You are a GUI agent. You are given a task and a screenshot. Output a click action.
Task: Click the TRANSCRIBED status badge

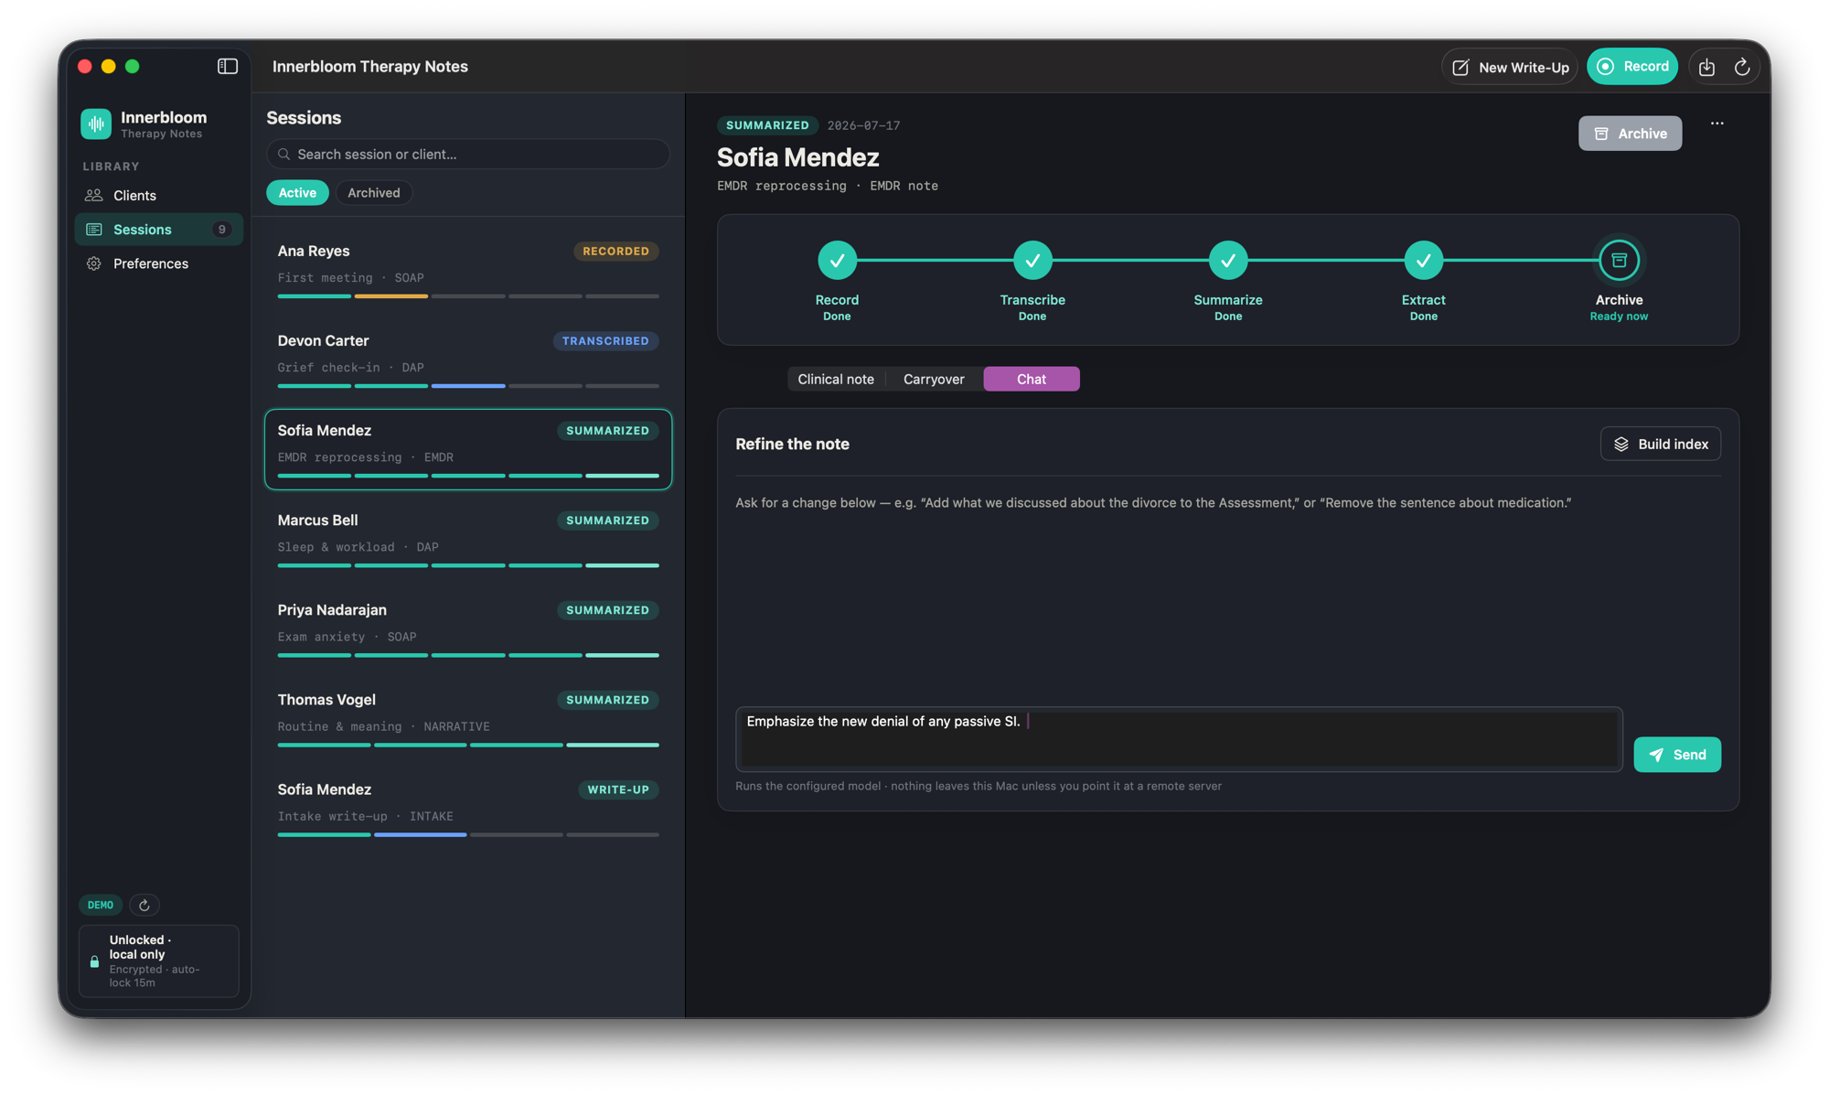point(605,341)
